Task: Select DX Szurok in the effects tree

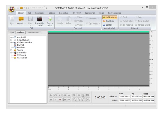Action: [22, 55]
